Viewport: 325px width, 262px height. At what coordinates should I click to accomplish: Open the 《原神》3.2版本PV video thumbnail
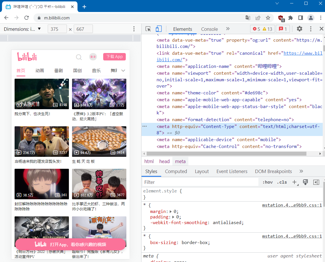[99, 94]
